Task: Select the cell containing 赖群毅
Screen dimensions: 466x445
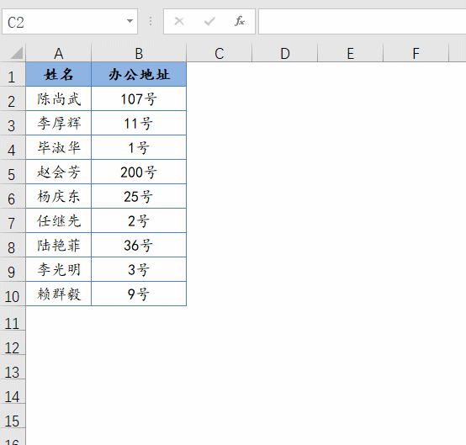Action: (x=59, y=294)
